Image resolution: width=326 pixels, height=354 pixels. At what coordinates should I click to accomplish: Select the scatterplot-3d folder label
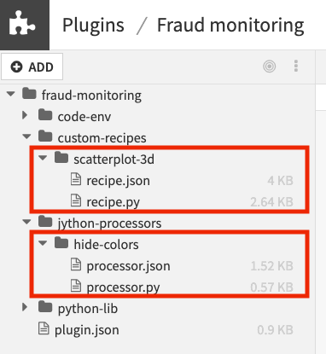pos(114,160)
